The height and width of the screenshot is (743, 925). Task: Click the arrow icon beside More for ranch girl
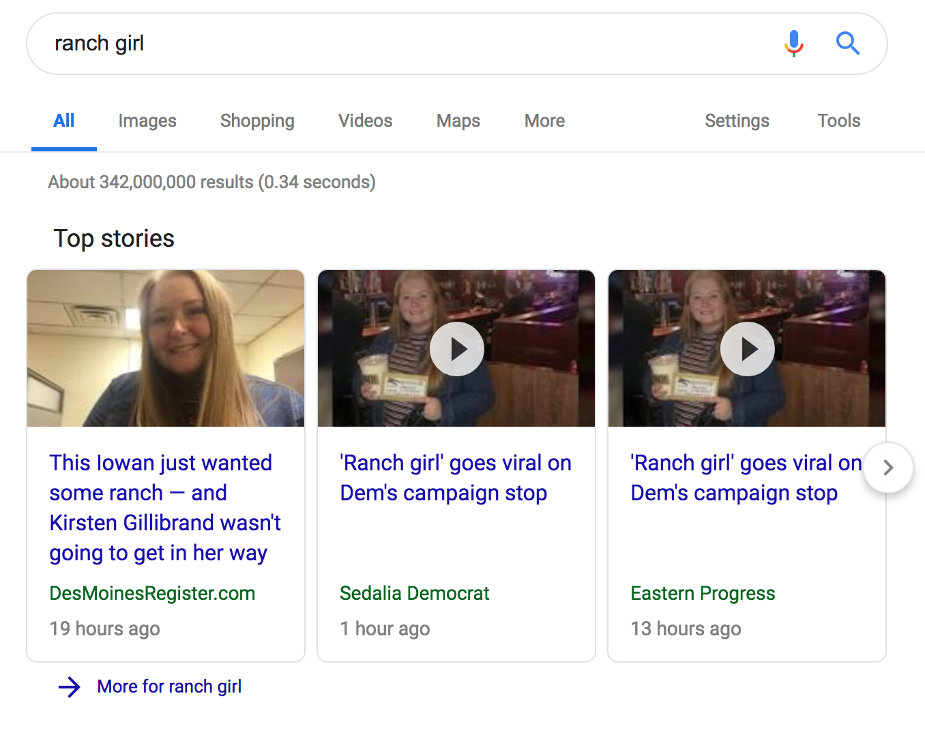click(70, 687)
